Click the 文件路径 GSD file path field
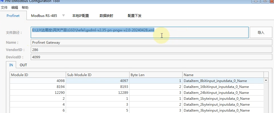Viewport: 274px width, 113px height. pyautogui.click(x=140, y=32)
